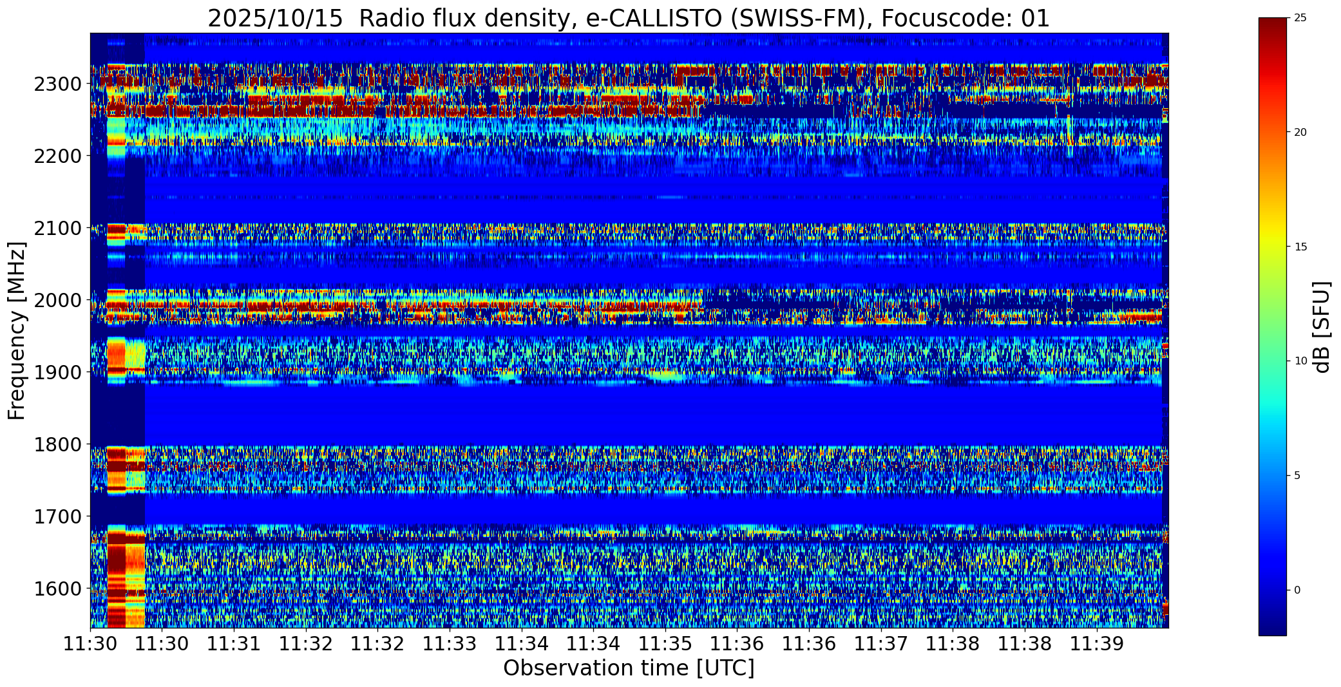The image size is (1341, 687).
Task: Select the "Observation time [UTC]" axis label
Action: coord(629,668)
